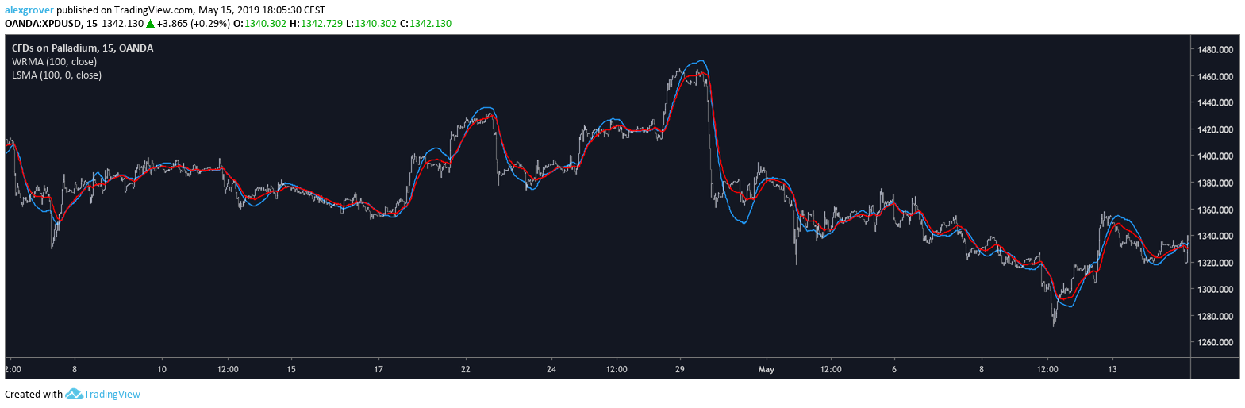Click the 1480.000 price axis label
The height and width of the screenshot is (408, 1245).
pyautogui.click(x=1215, y=50)
